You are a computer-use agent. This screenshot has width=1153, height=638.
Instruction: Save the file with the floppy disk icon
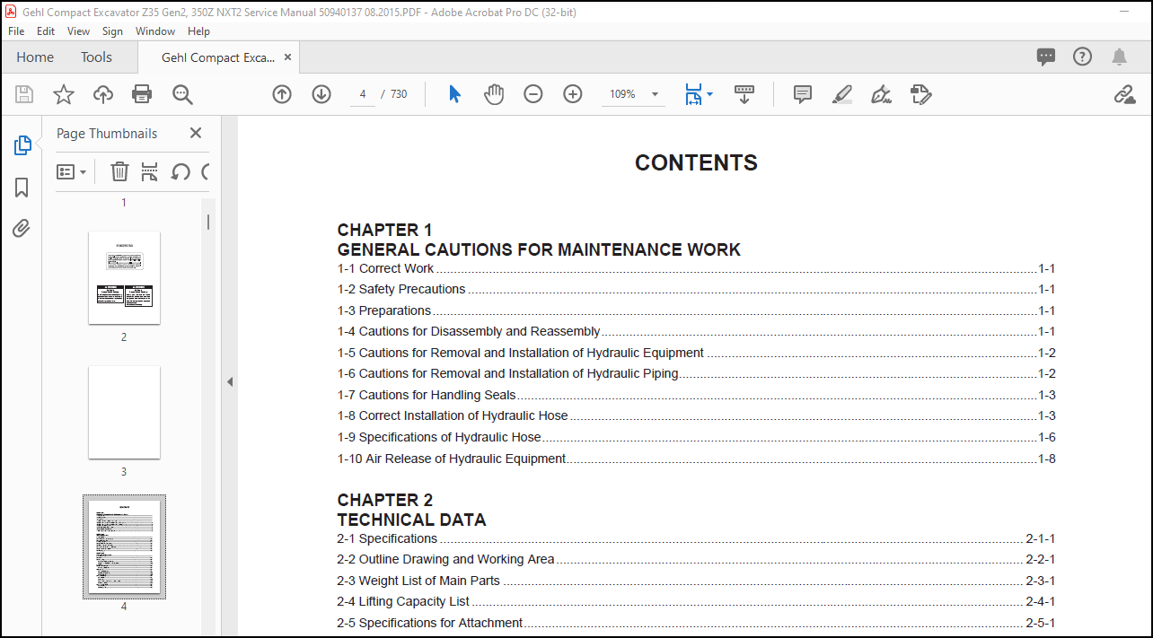click(24, 94)
